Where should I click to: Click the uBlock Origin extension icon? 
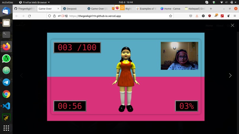click(210, 16)
